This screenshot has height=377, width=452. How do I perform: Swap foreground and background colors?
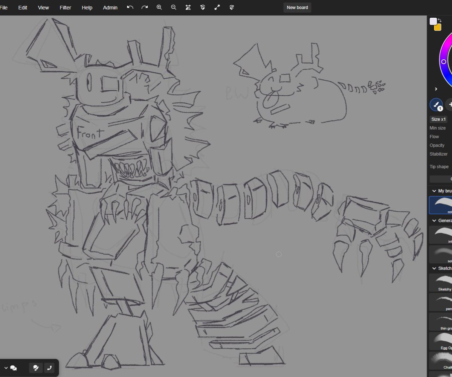[x=439, y=20]
